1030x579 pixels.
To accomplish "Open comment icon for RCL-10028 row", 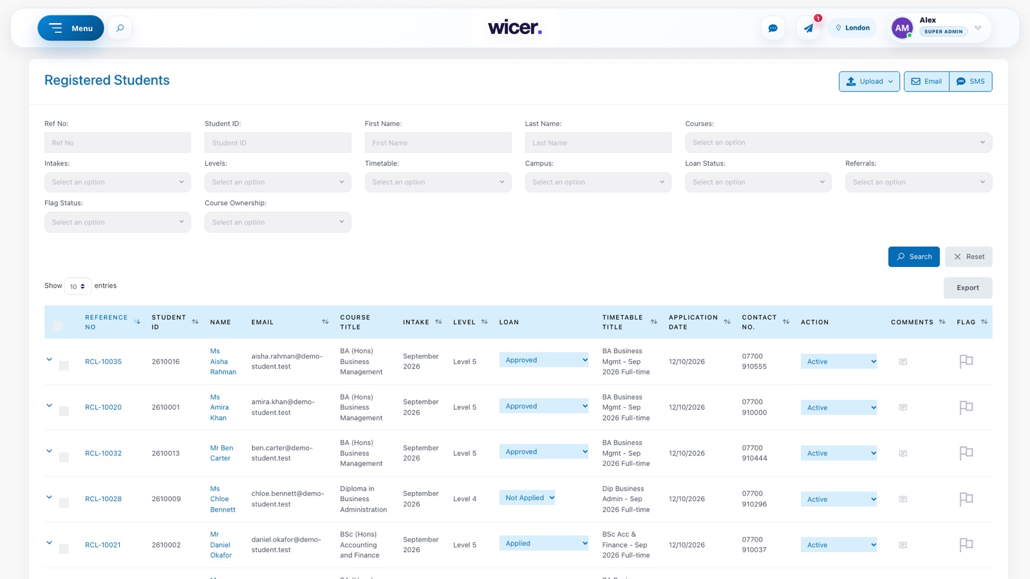I will [x=903, y=499].
